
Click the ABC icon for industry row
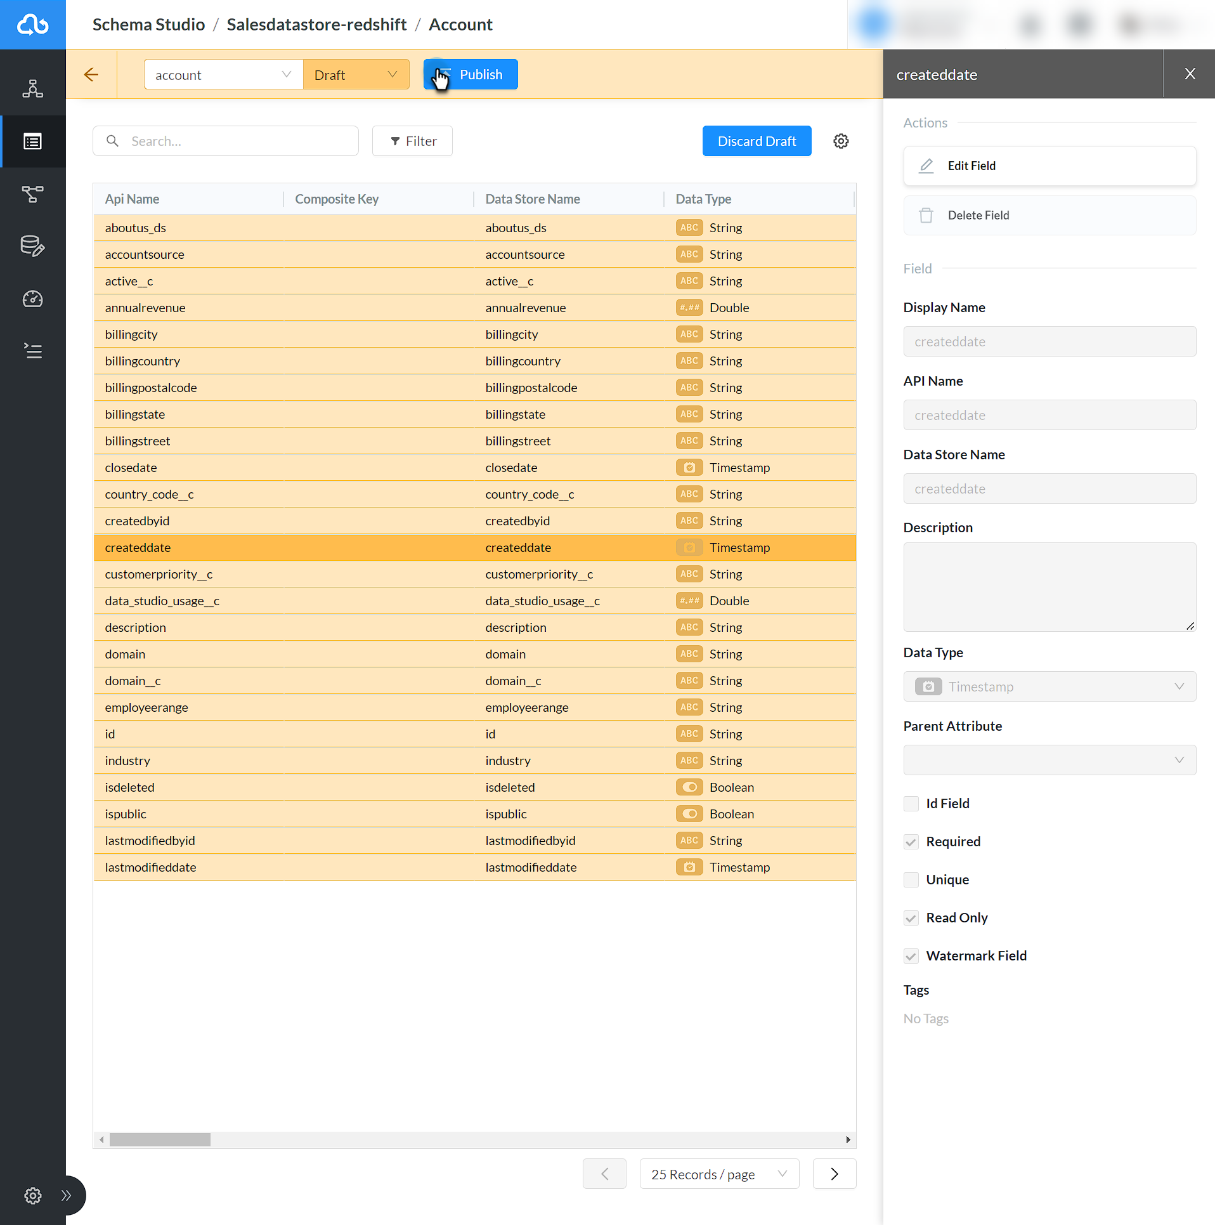(x=689, y=761)
